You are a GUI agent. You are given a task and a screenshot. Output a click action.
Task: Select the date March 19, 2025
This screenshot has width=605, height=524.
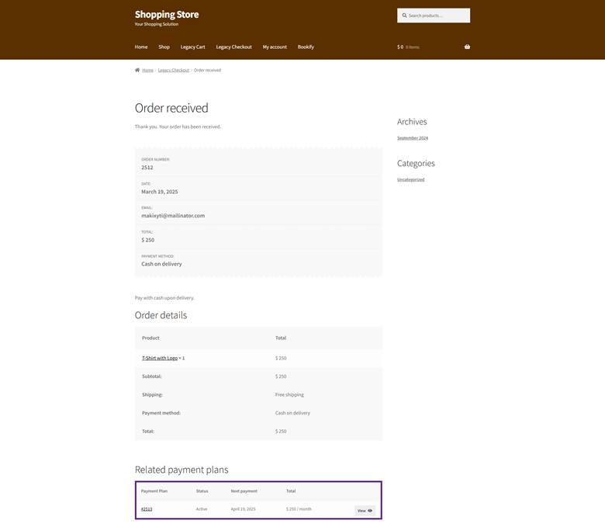(159, 192)
